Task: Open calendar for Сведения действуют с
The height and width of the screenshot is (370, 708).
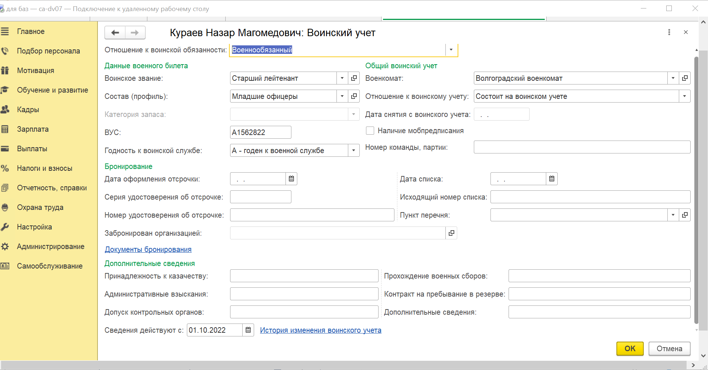Action: [248, 330]
